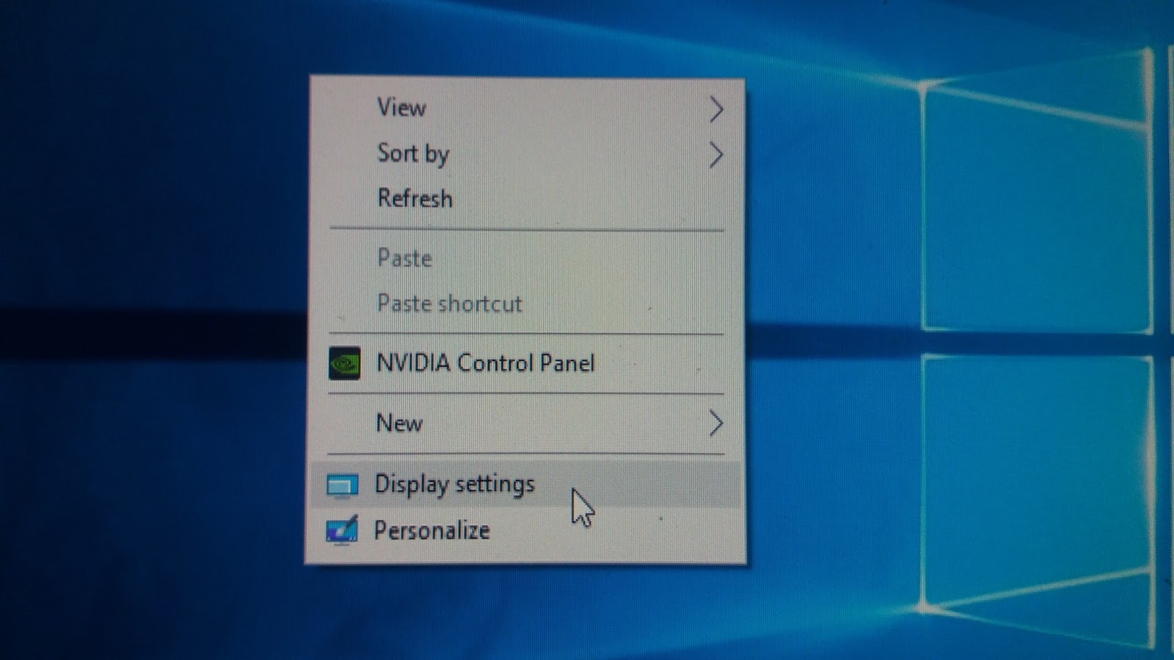Select Refresh from the context menu
This screenshot has width=1174, height=660.
coord(528,199)
